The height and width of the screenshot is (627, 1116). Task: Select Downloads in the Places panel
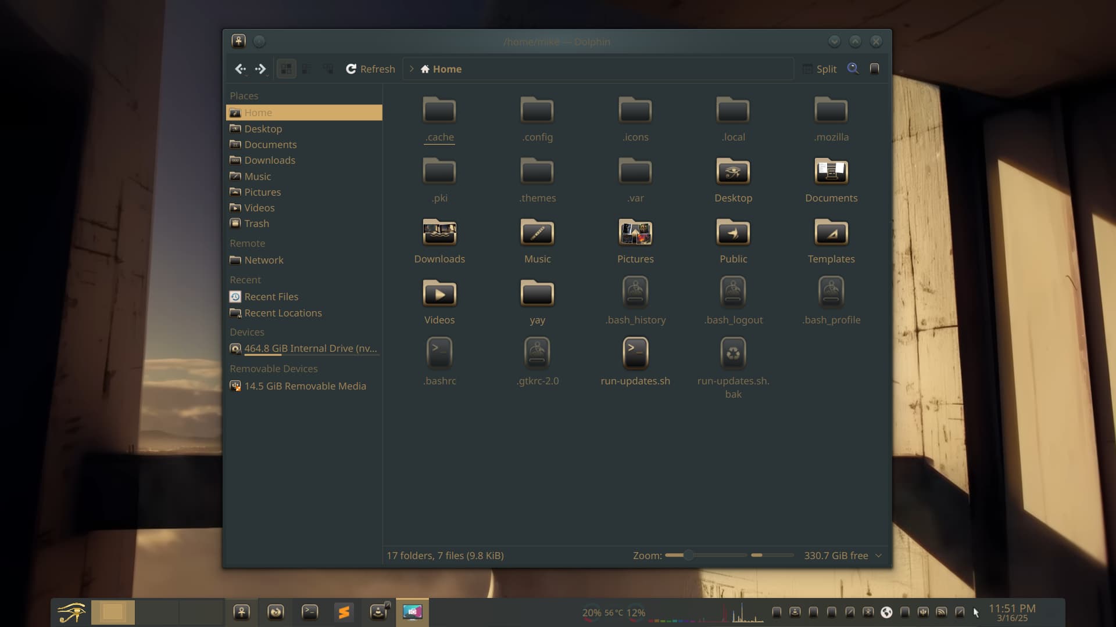click(x=269, y=160)
